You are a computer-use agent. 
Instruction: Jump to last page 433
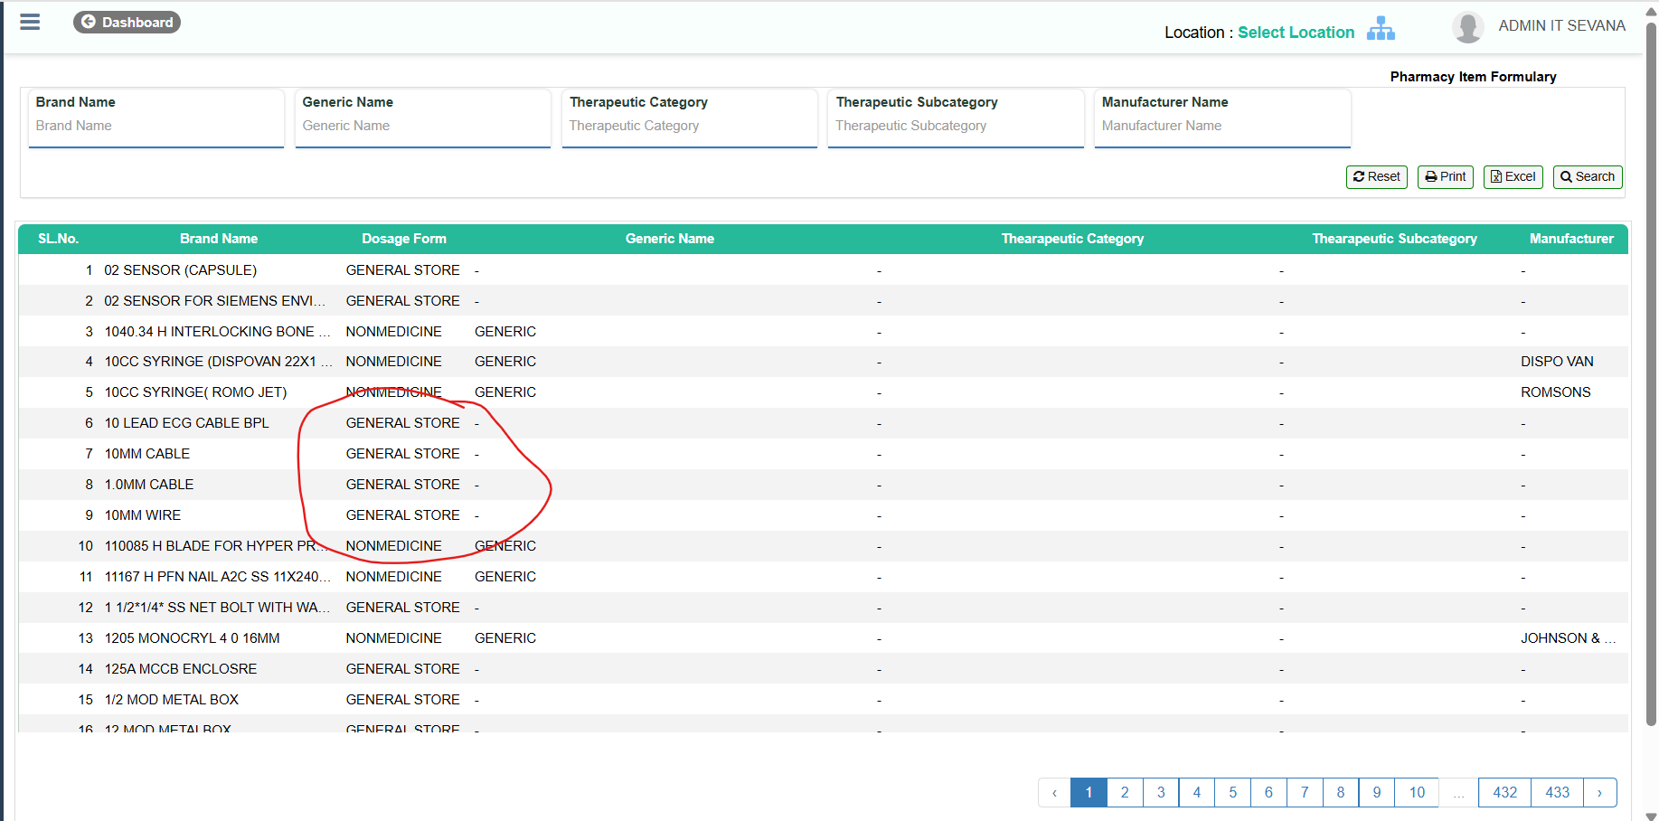click(1557, 792)
